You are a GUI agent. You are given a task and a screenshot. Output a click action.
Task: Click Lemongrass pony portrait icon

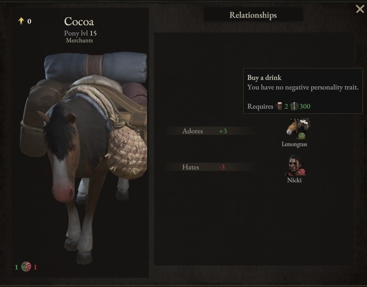297,129
